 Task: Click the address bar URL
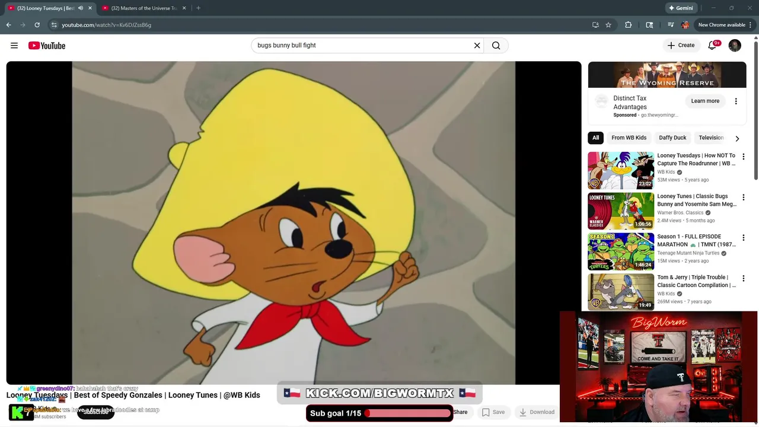coord(107,25)
